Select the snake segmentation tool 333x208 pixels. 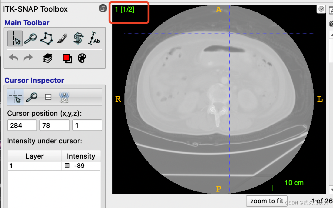pyautogui.click(x=78, y=38)
